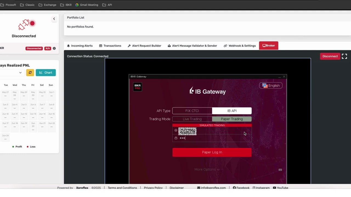This screenshot has height=197, width=351.
Task: Open the Privacy Policy link
Action: (x=153, y=188)
